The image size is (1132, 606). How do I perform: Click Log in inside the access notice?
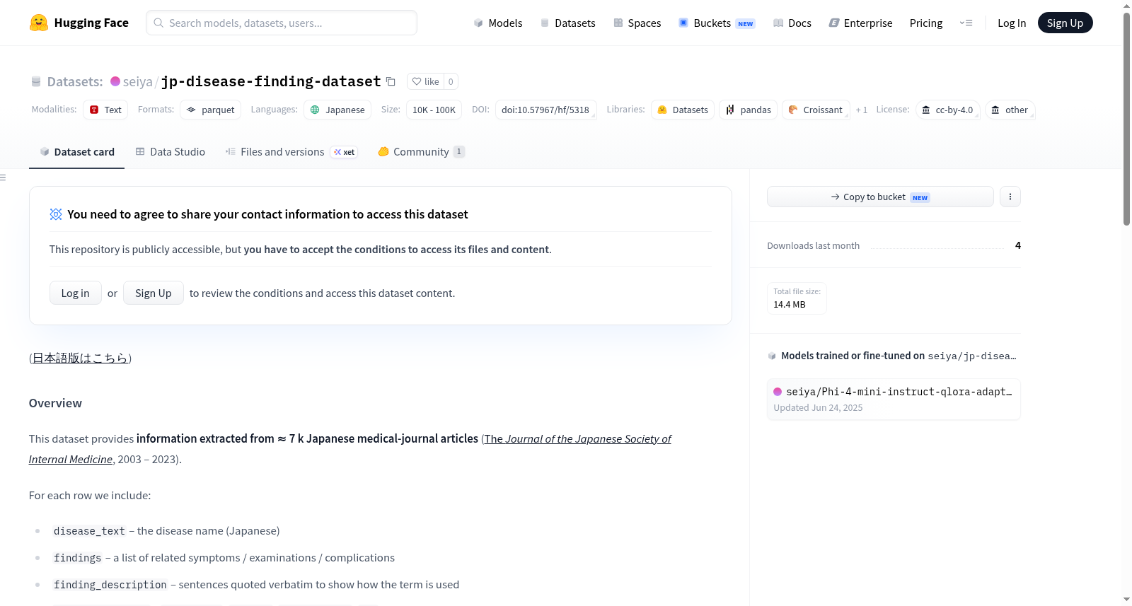click(76, 293)
